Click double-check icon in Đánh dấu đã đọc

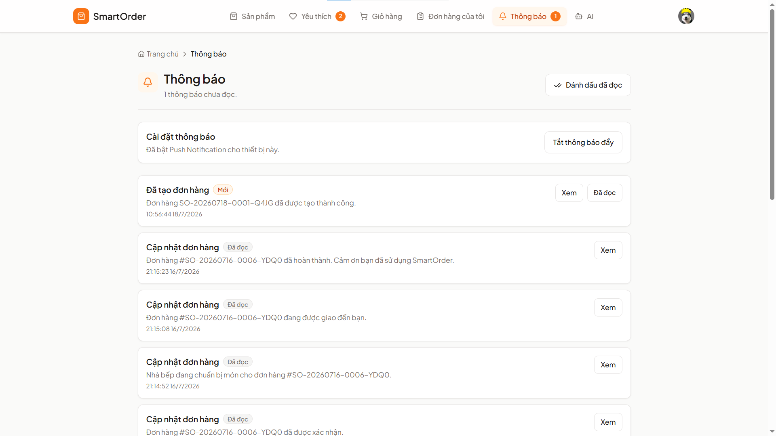(558, 85)
